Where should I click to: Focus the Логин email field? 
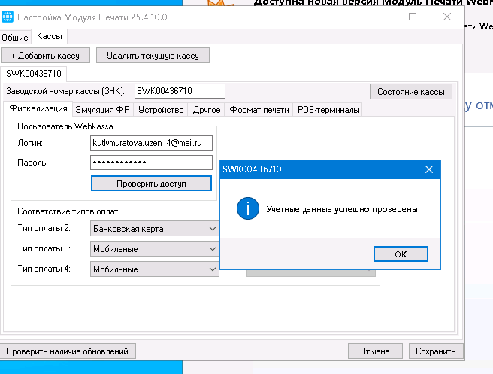[x=151, y=143]
